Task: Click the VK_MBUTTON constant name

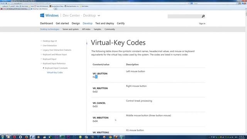Action: coord(100,118)
